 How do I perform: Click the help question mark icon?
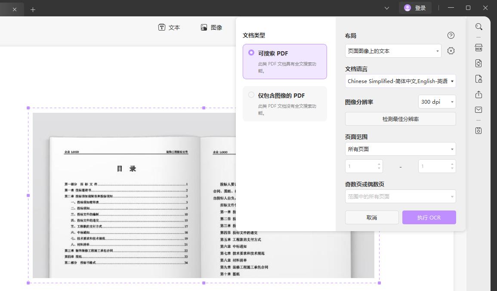pyautogui.click(x=451, y=35)
